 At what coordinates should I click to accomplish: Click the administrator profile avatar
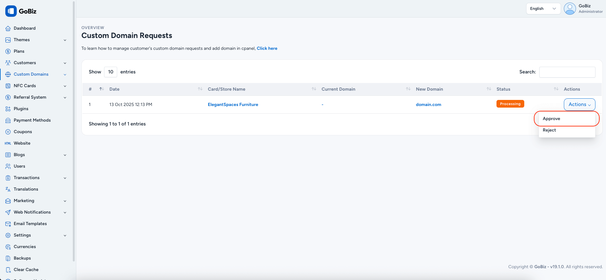point(570,9)
